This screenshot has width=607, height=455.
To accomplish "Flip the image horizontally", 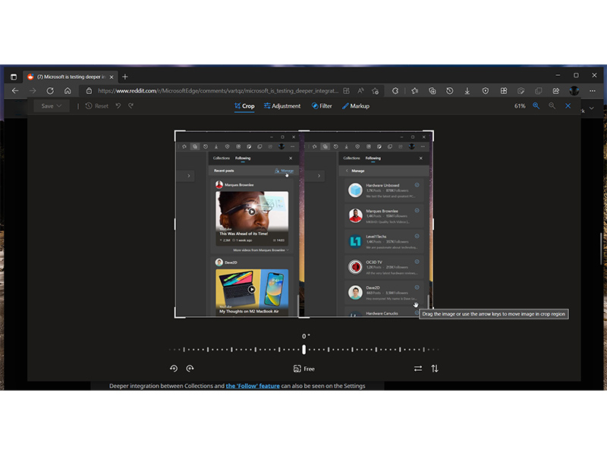I will [418, 369].
